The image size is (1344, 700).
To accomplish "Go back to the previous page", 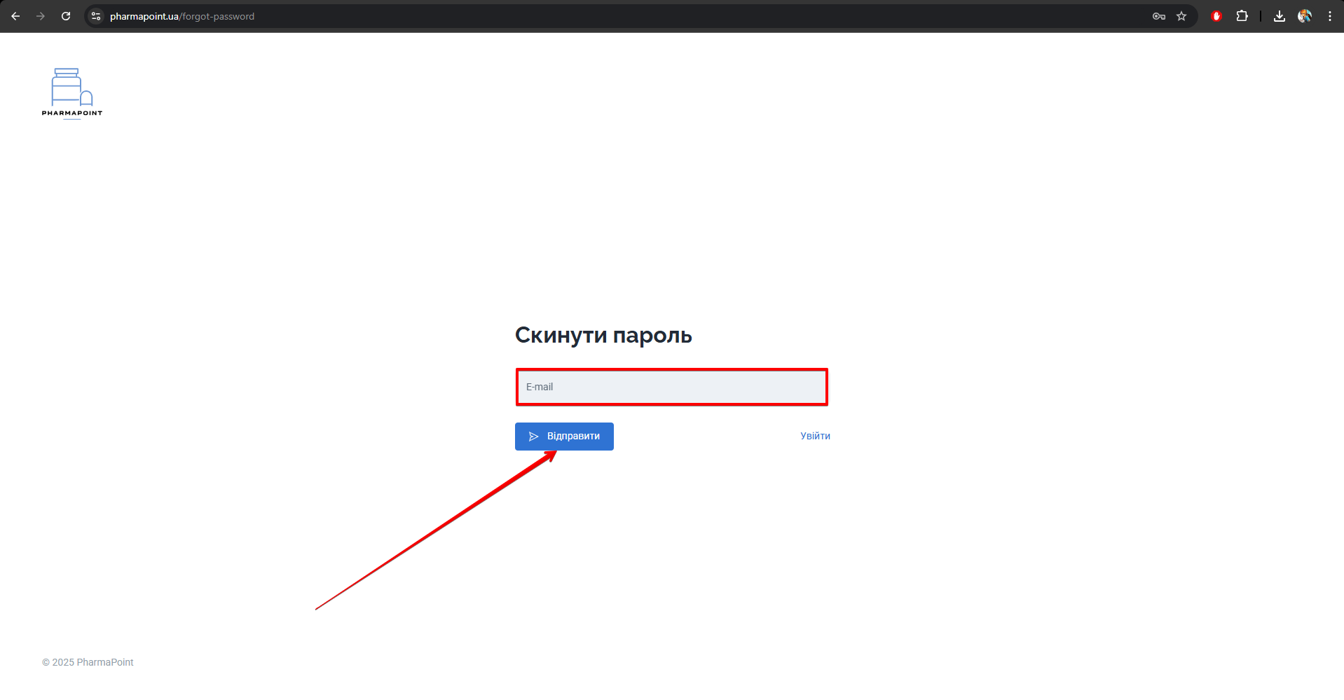I will pyautogui.click(x=15, y=16).
